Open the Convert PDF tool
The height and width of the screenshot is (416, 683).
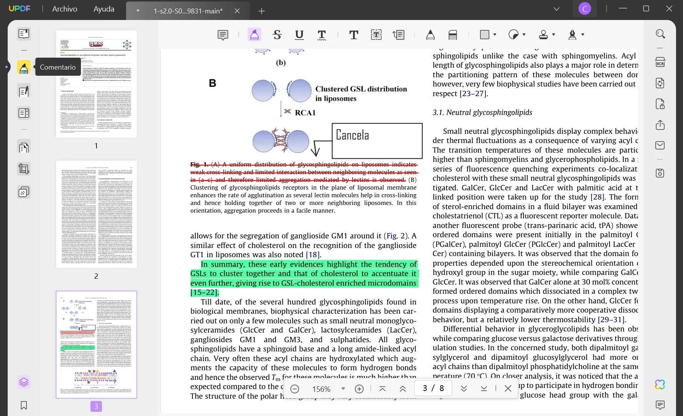tap(660, 83)
